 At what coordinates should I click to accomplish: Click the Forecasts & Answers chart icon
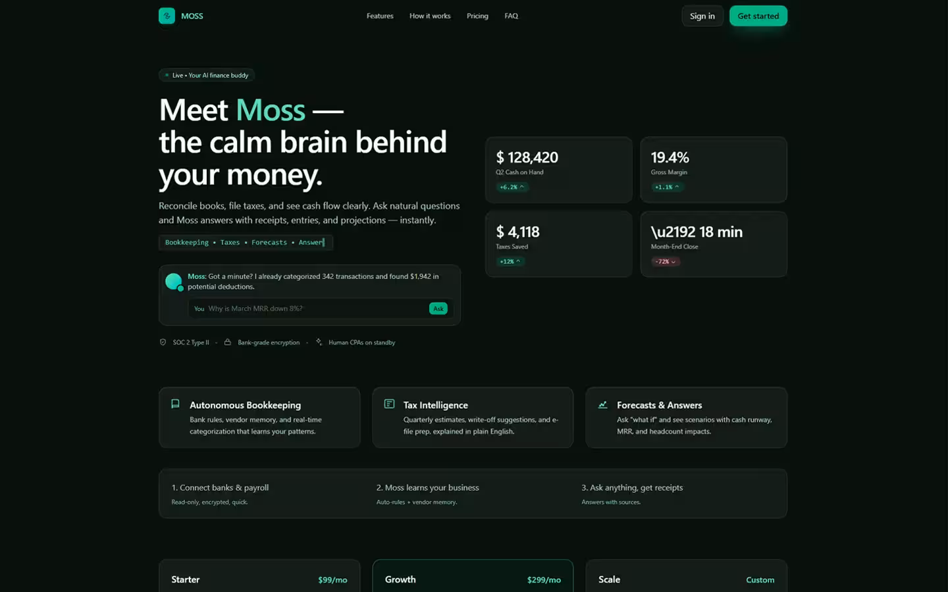click(x=602, y=405)
